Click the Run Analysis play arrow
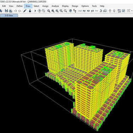This screenshot has width=133, height=133. (x=35, y=11)
